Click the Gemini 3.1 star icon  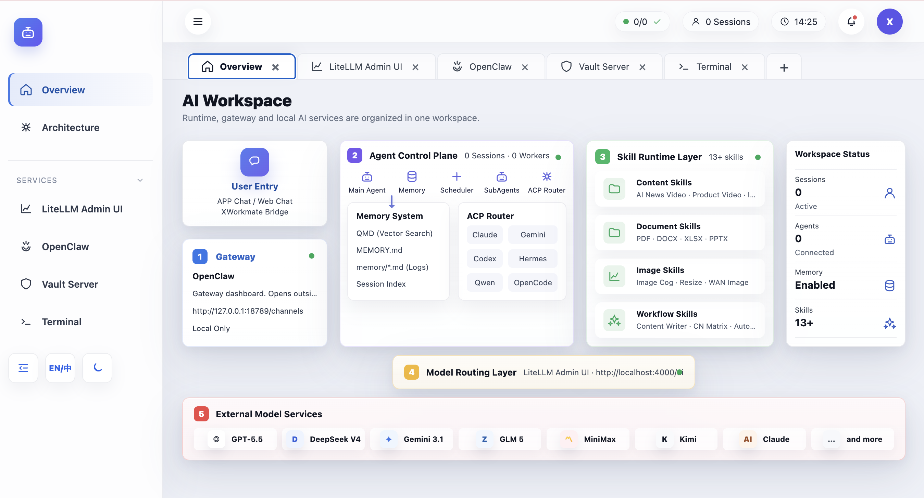coord(388,439)
